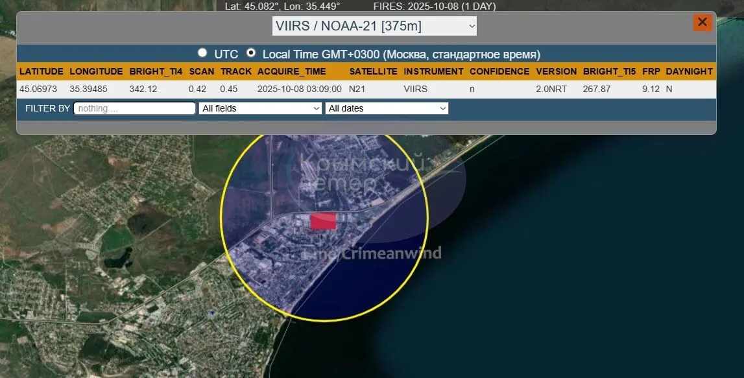Click the INSTRUMENT column header
The image size is (744, 378).
(x=433, y=71)
